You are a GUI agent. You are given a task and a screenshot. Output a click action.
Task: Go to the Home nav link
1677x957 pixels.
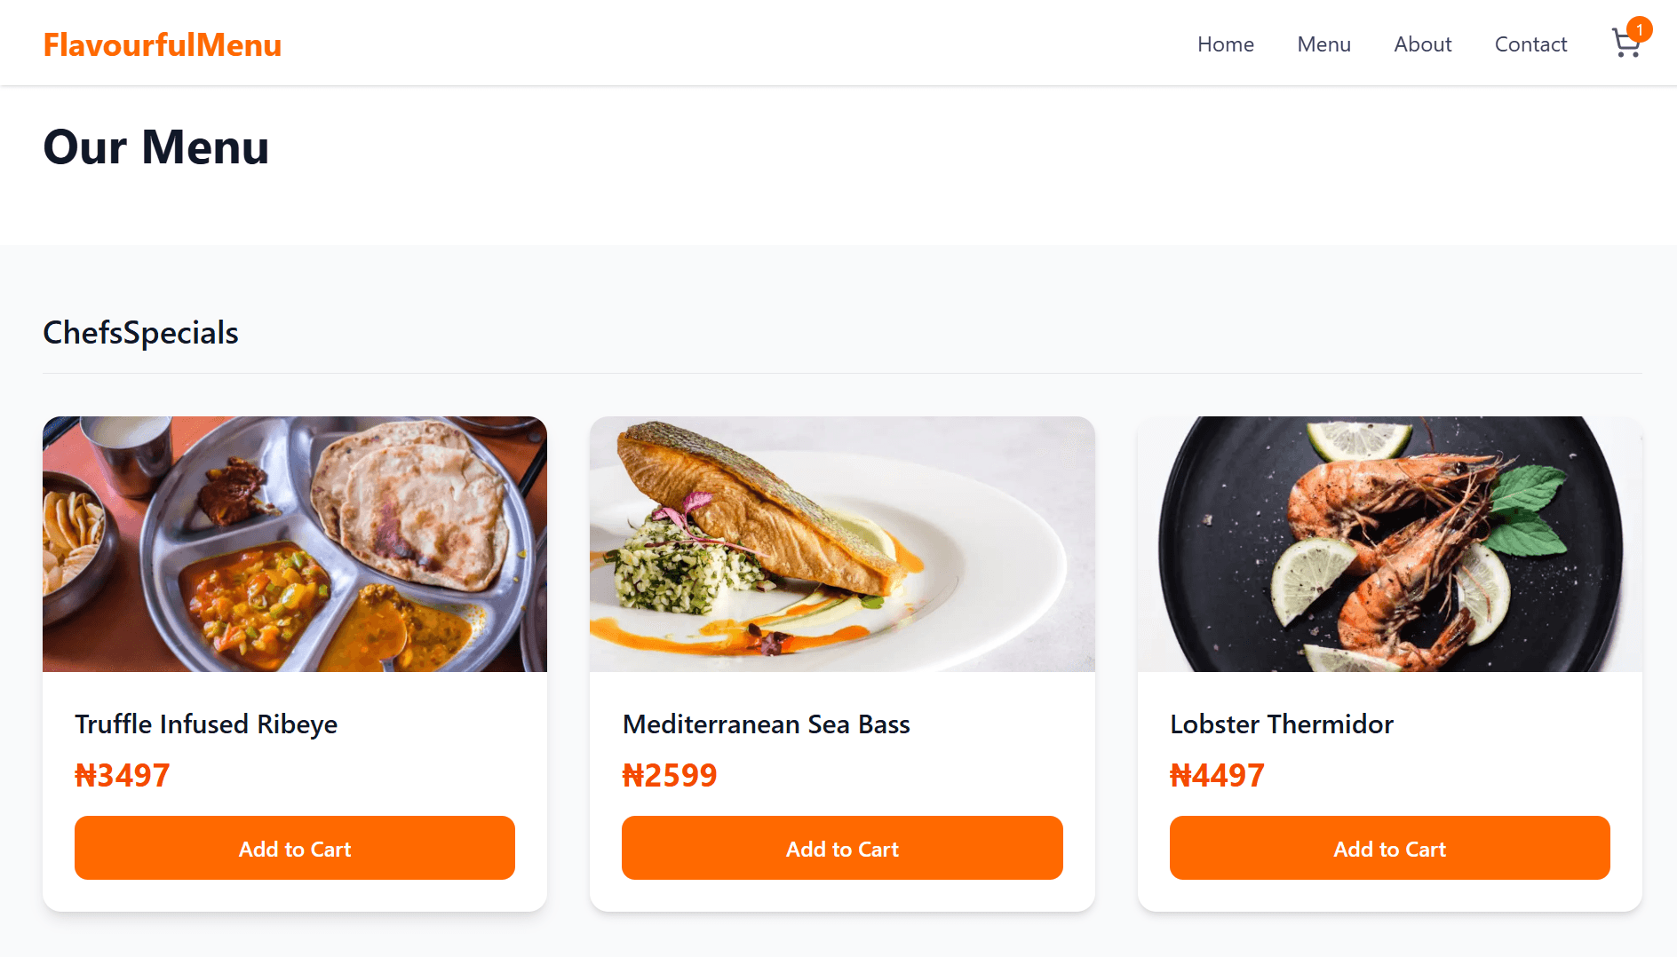1225,44
